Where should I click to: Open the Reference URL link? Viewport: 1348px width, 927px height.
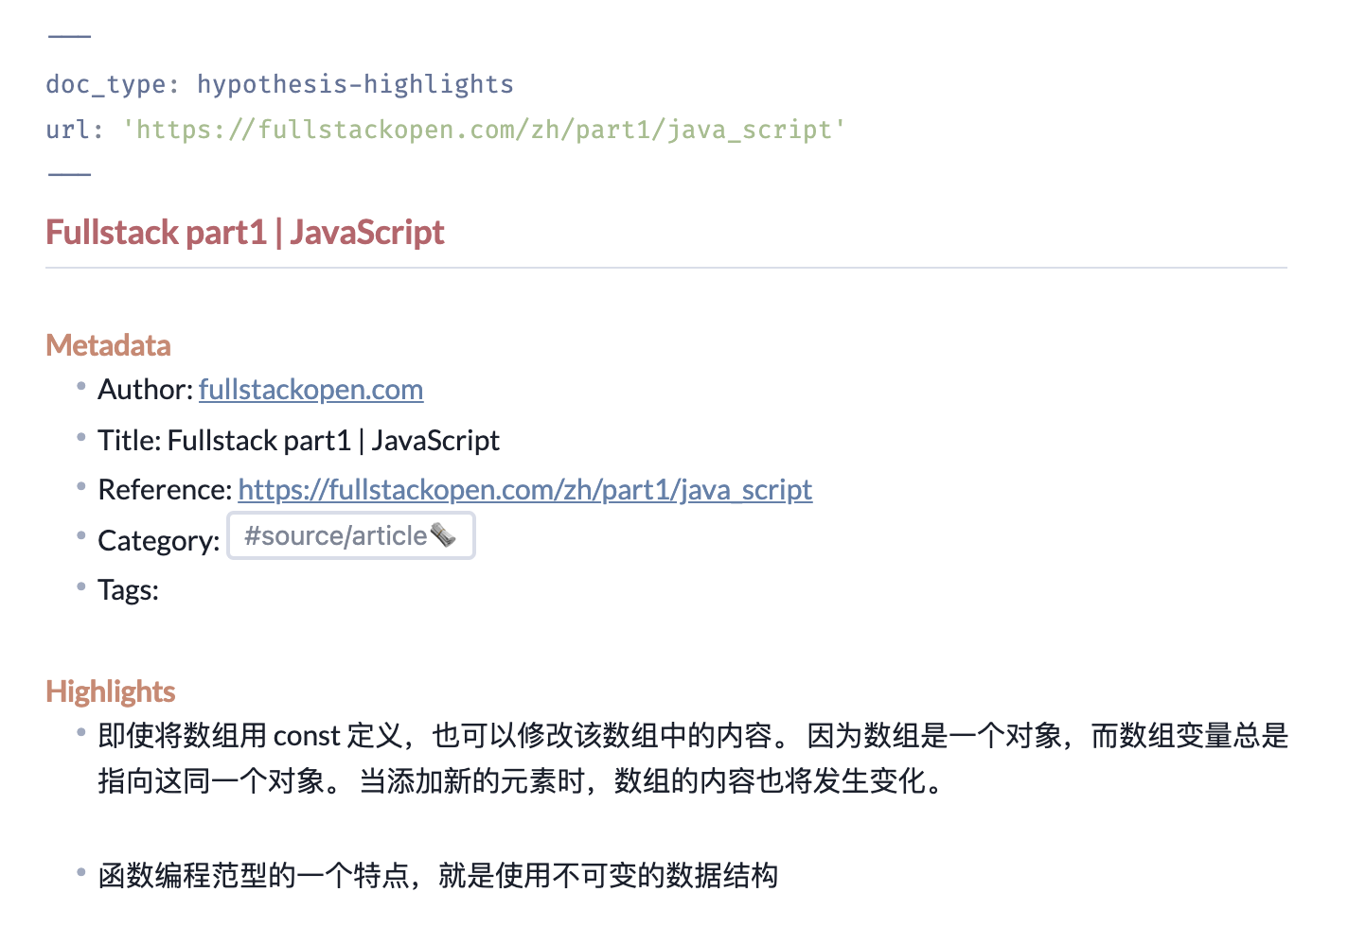524,490
